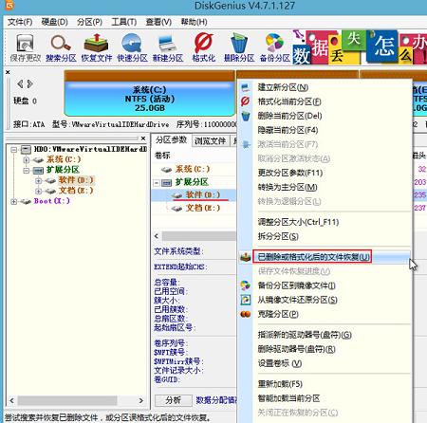Screen dimensions: 427x423
Task: Choose 克隆分区(P) from context menu
Action: pyautogui.click(x=325, y=314)
